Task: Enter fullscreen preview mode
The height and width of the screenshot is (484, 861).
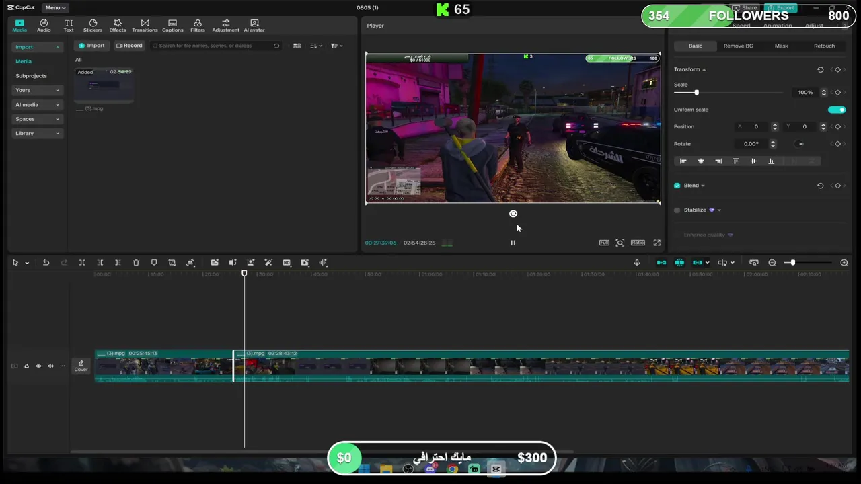Action: pos(657,243)
